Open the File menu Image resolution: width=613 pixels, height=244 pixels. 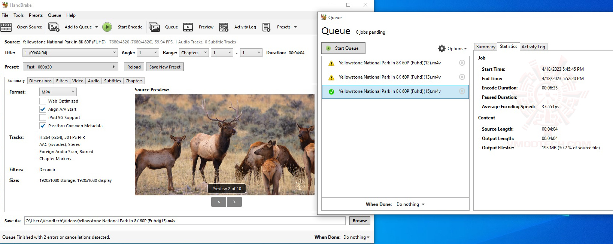coord(5,15)
